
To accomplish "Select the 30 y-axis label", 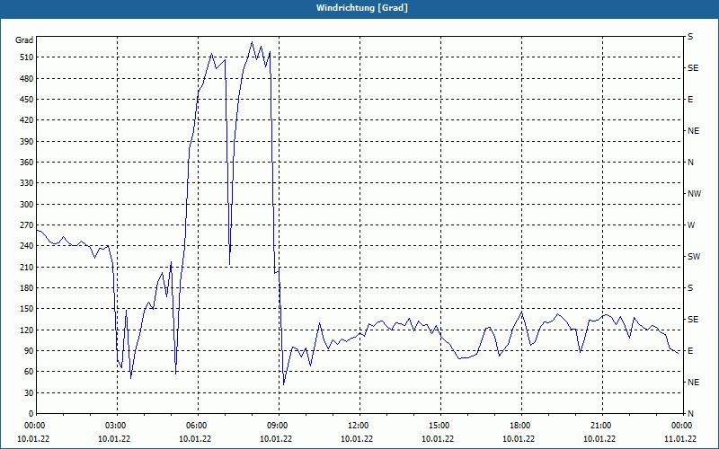I will click(29, 392).
